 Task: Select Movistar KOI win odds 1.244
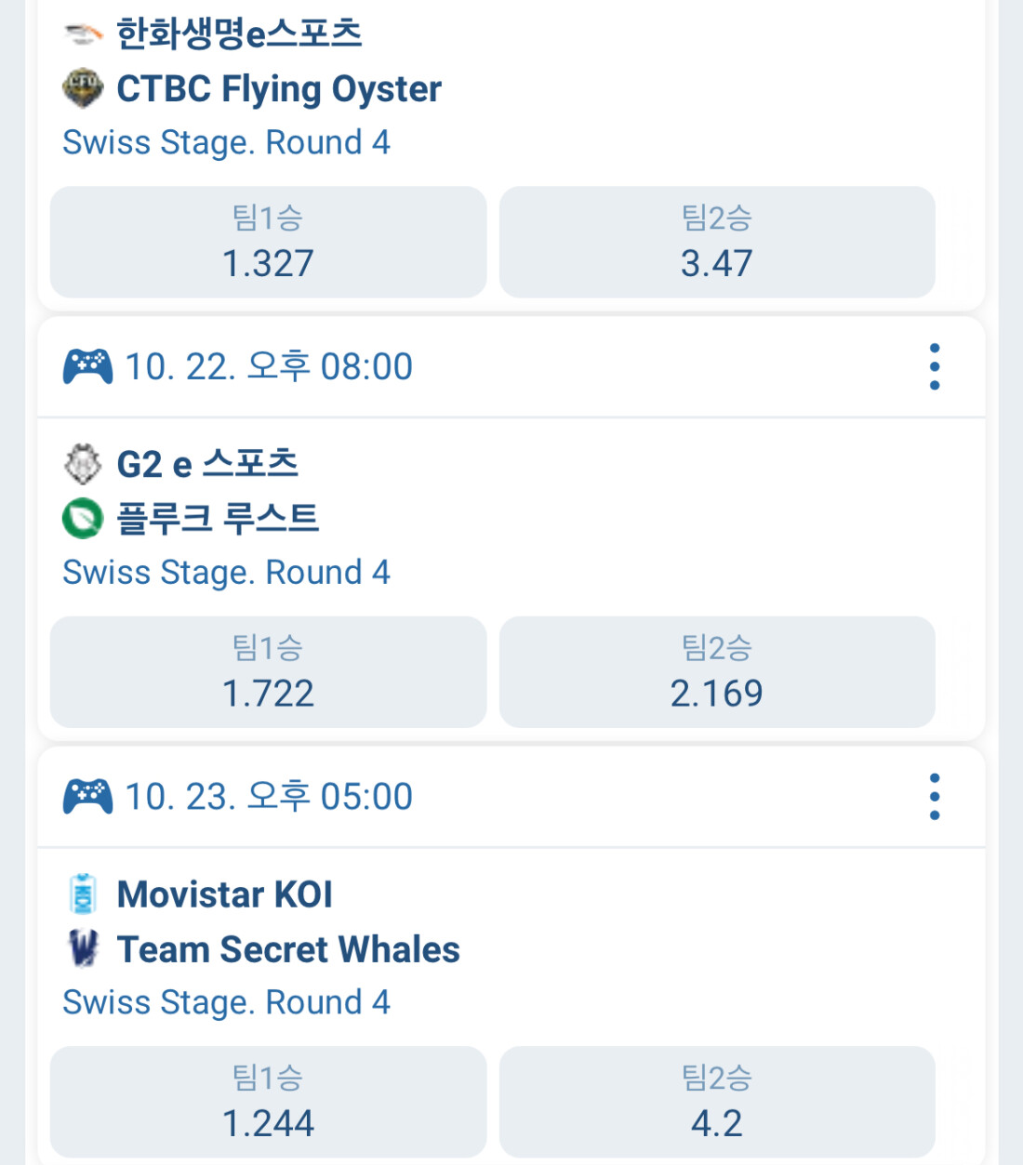click(x=268, y=1103)
